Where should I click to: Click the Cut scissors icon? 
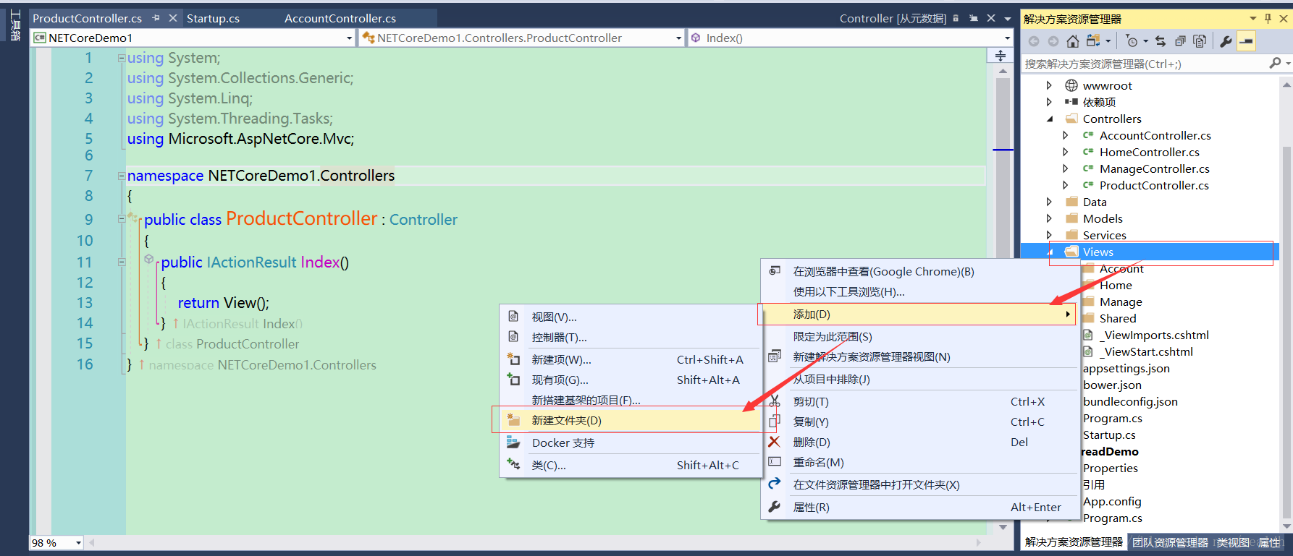click(775, 401)
